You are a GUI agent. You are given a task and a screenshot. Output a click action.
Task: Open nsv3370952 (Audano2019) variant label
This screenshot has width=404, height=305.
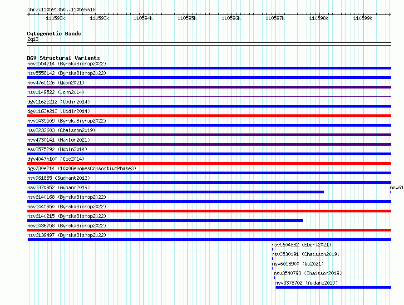[x=59, y=187]
